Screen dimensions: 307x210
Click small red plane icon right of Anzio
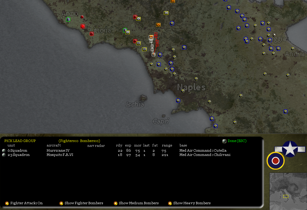tap(82, 17)
